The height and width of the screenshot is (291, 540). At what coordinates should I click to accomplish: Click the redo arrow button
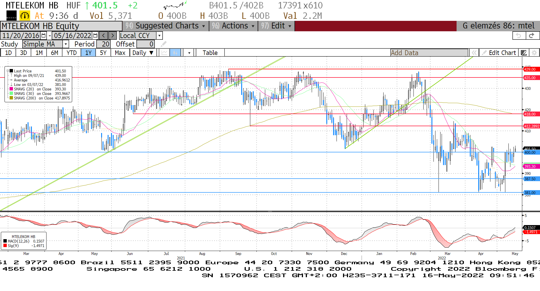[532, 35]
